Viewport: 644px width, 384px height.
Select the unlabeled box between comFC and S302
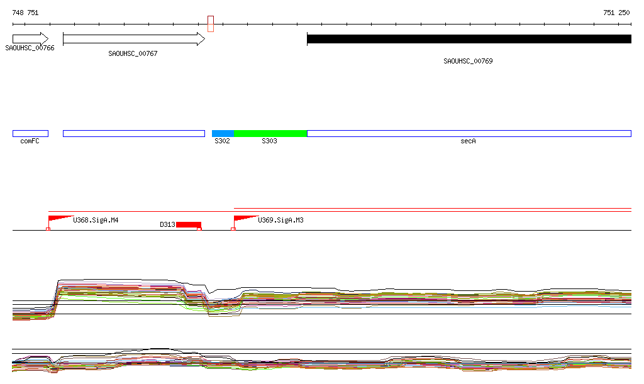click(133, 133)
